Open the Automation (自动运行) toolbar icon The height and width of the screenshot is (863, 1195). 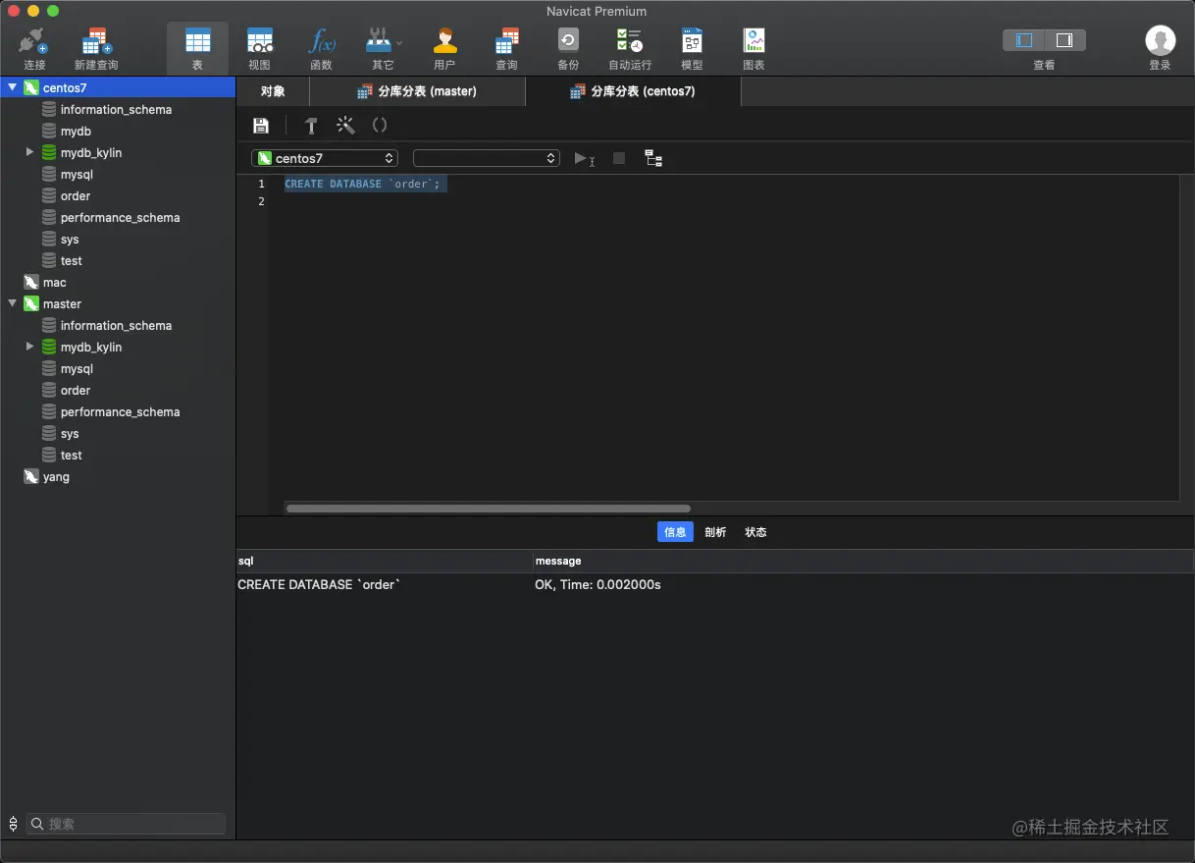pyautogui.click(x=630, y=48)
